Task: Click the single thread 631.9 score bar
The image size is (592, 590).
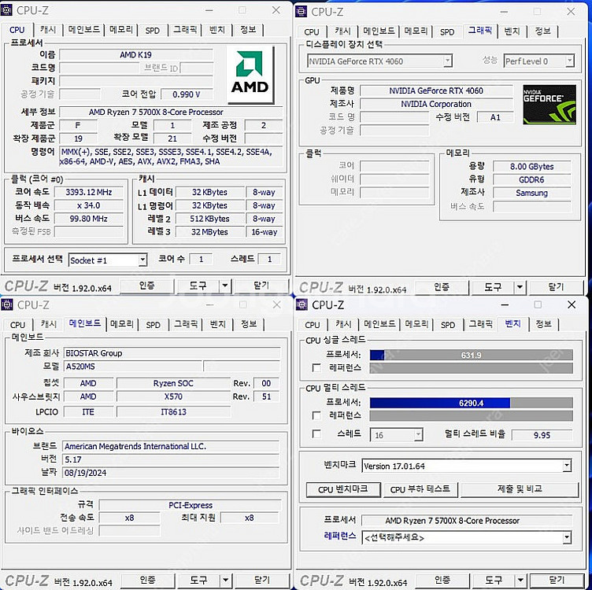Action: point(472,355)
